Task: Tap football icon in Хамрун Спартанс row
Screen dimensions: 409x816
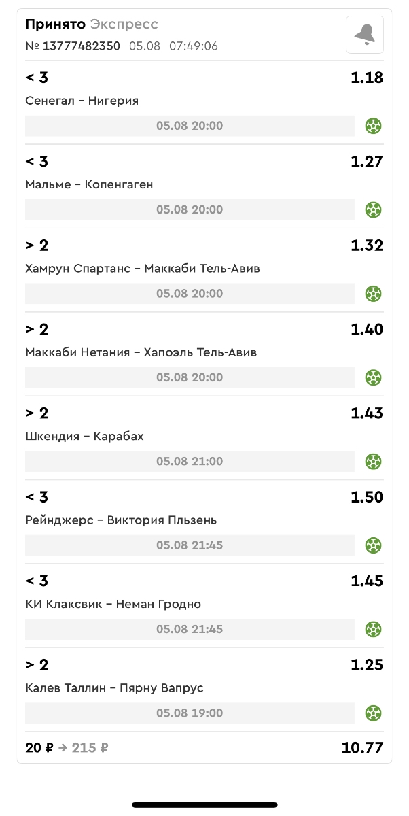Action: point(373,294)
